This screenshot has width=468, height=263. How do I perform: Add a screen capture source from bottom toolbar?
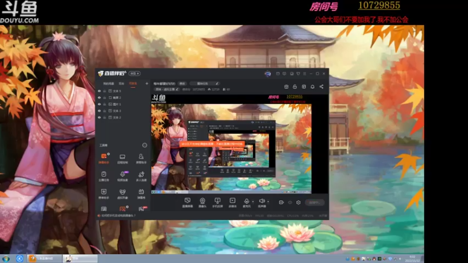[187, 202]
